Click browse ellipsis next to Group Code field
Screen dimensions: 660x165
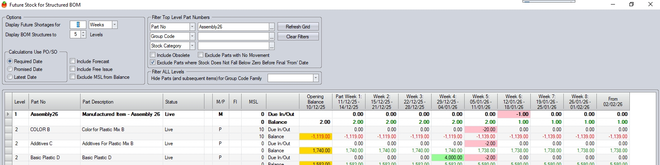272,36
